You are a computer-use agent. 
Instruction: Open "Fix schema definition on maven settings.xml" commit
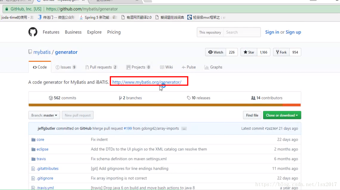point(129,159)
